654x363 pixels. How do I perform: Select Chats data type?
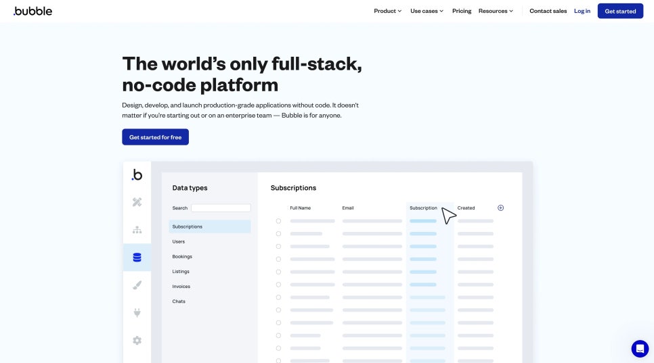click(x=179, y=301)
